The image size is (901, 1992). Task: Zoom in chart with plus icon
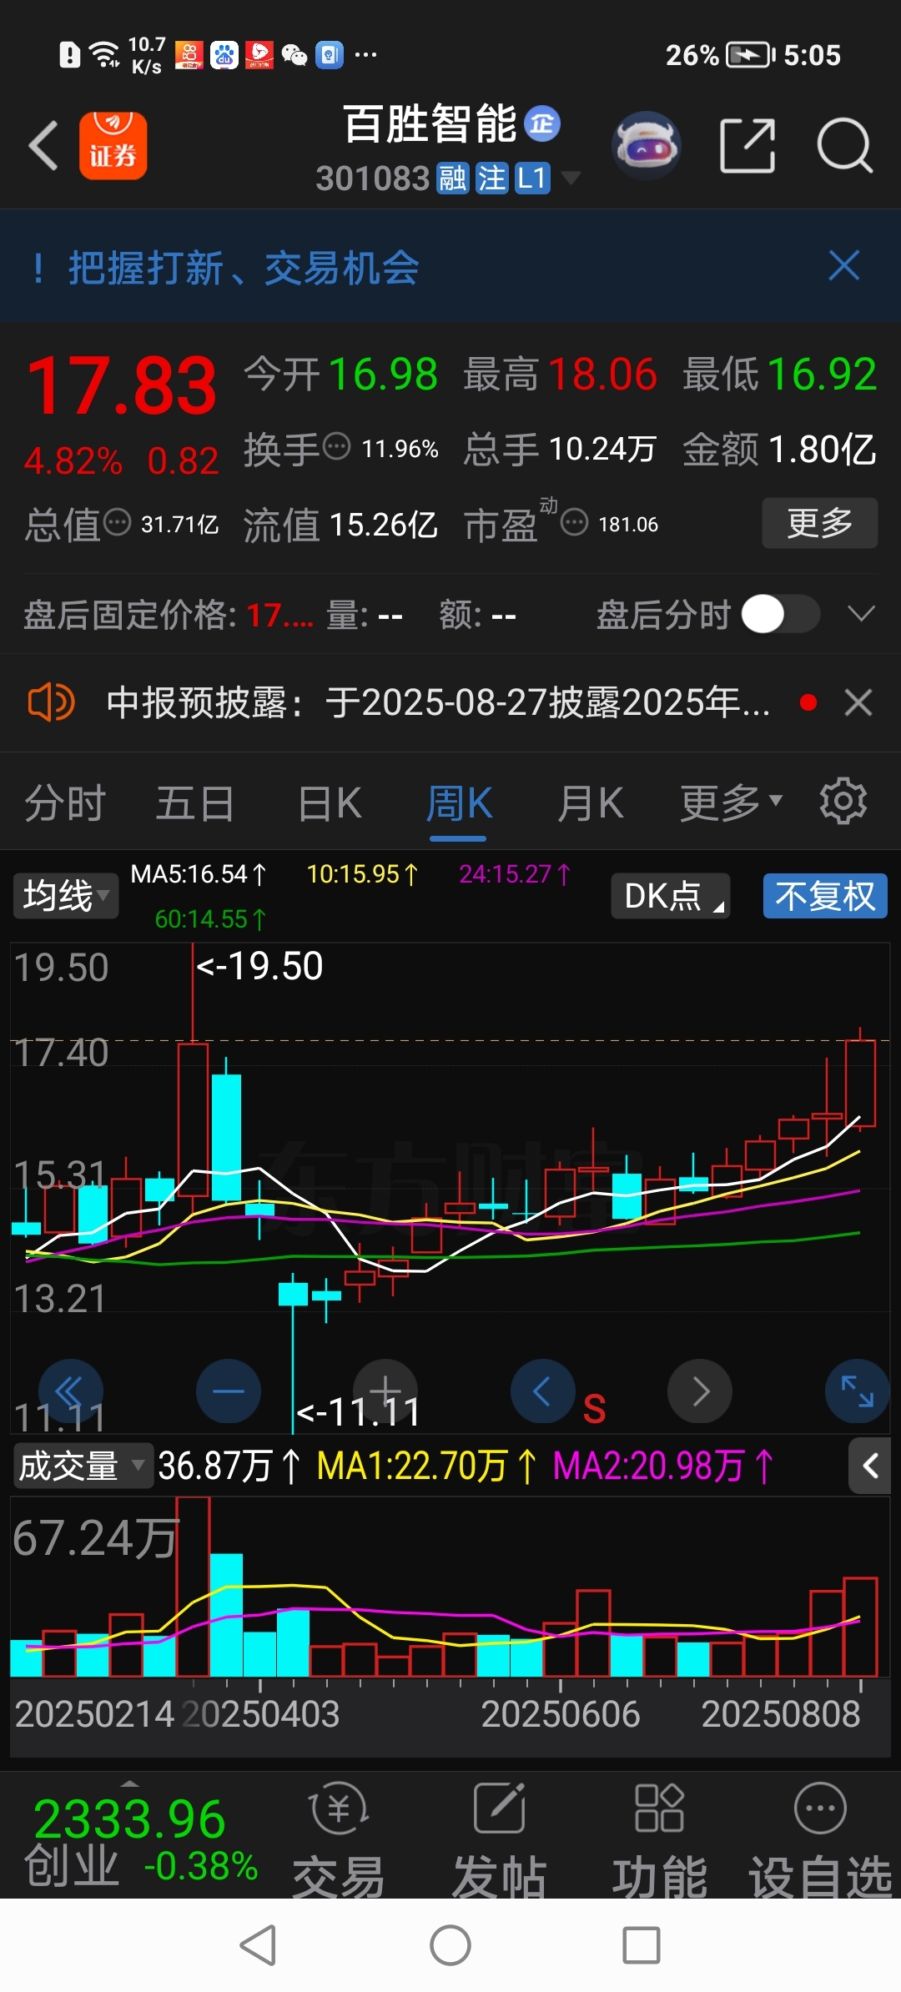coord(385,1391)
